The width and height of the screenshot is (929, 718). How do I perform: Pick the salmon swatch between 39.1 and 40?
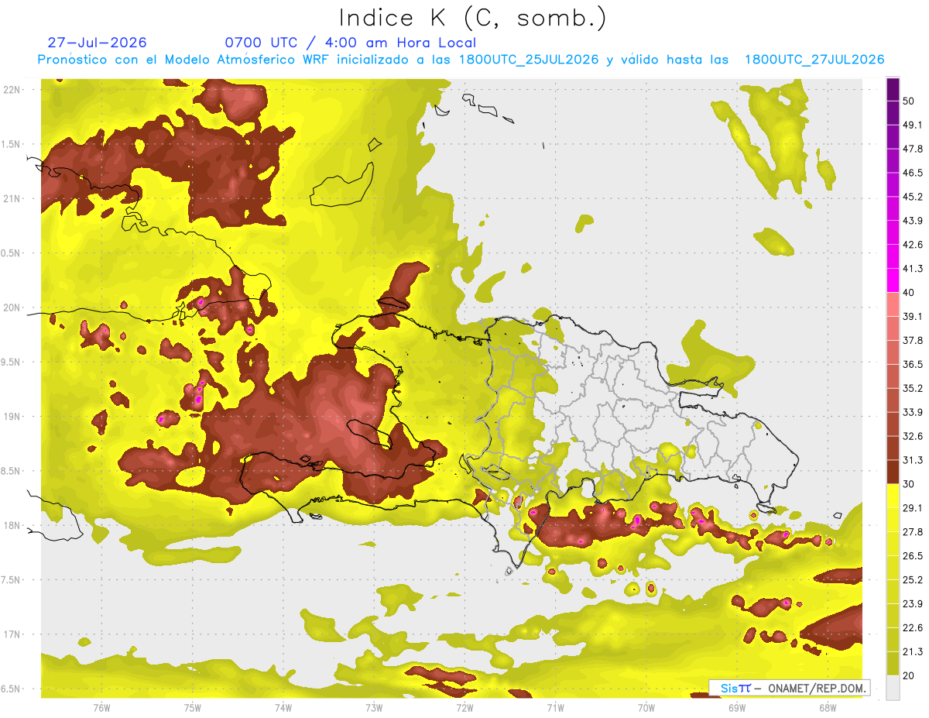(893, 304)
